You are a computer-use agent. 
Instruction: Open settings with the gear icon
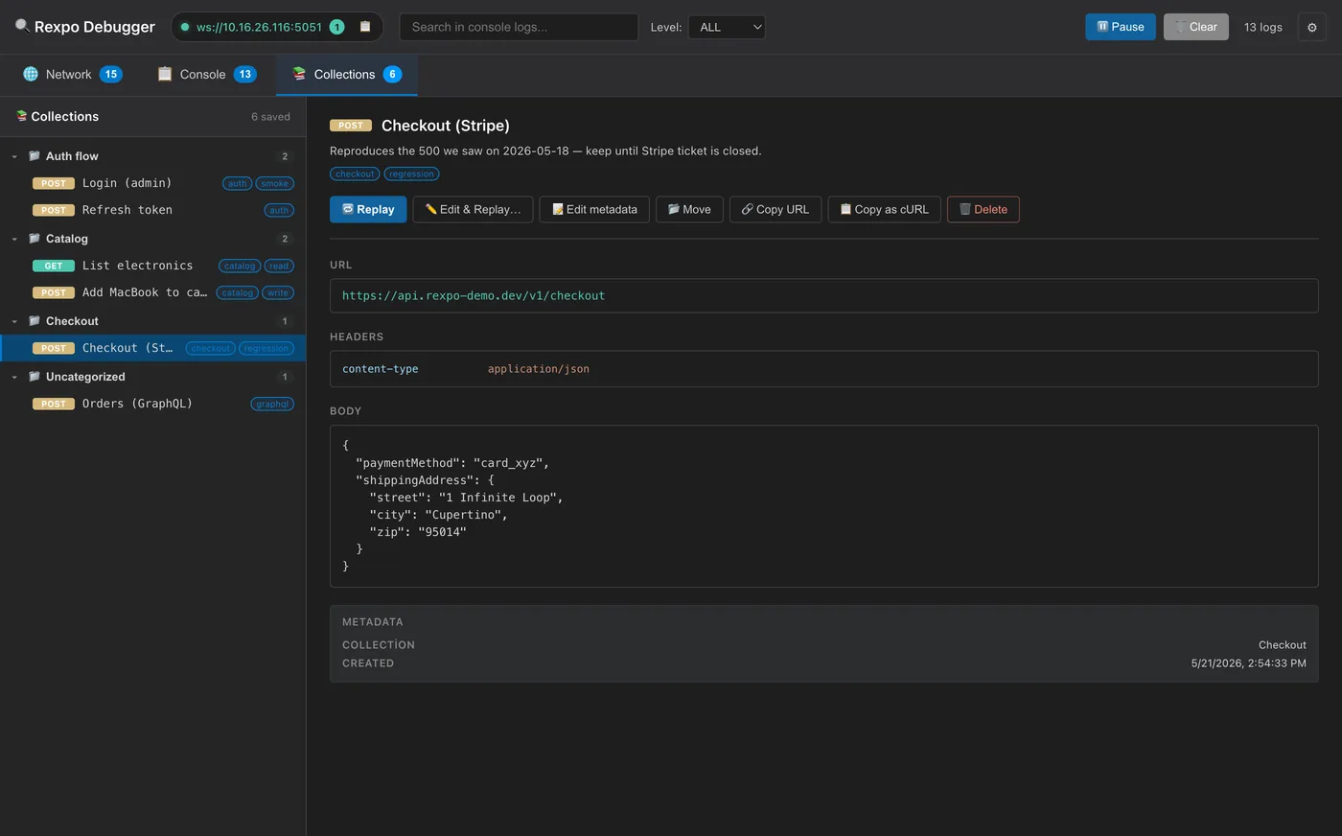(1312, 27)
